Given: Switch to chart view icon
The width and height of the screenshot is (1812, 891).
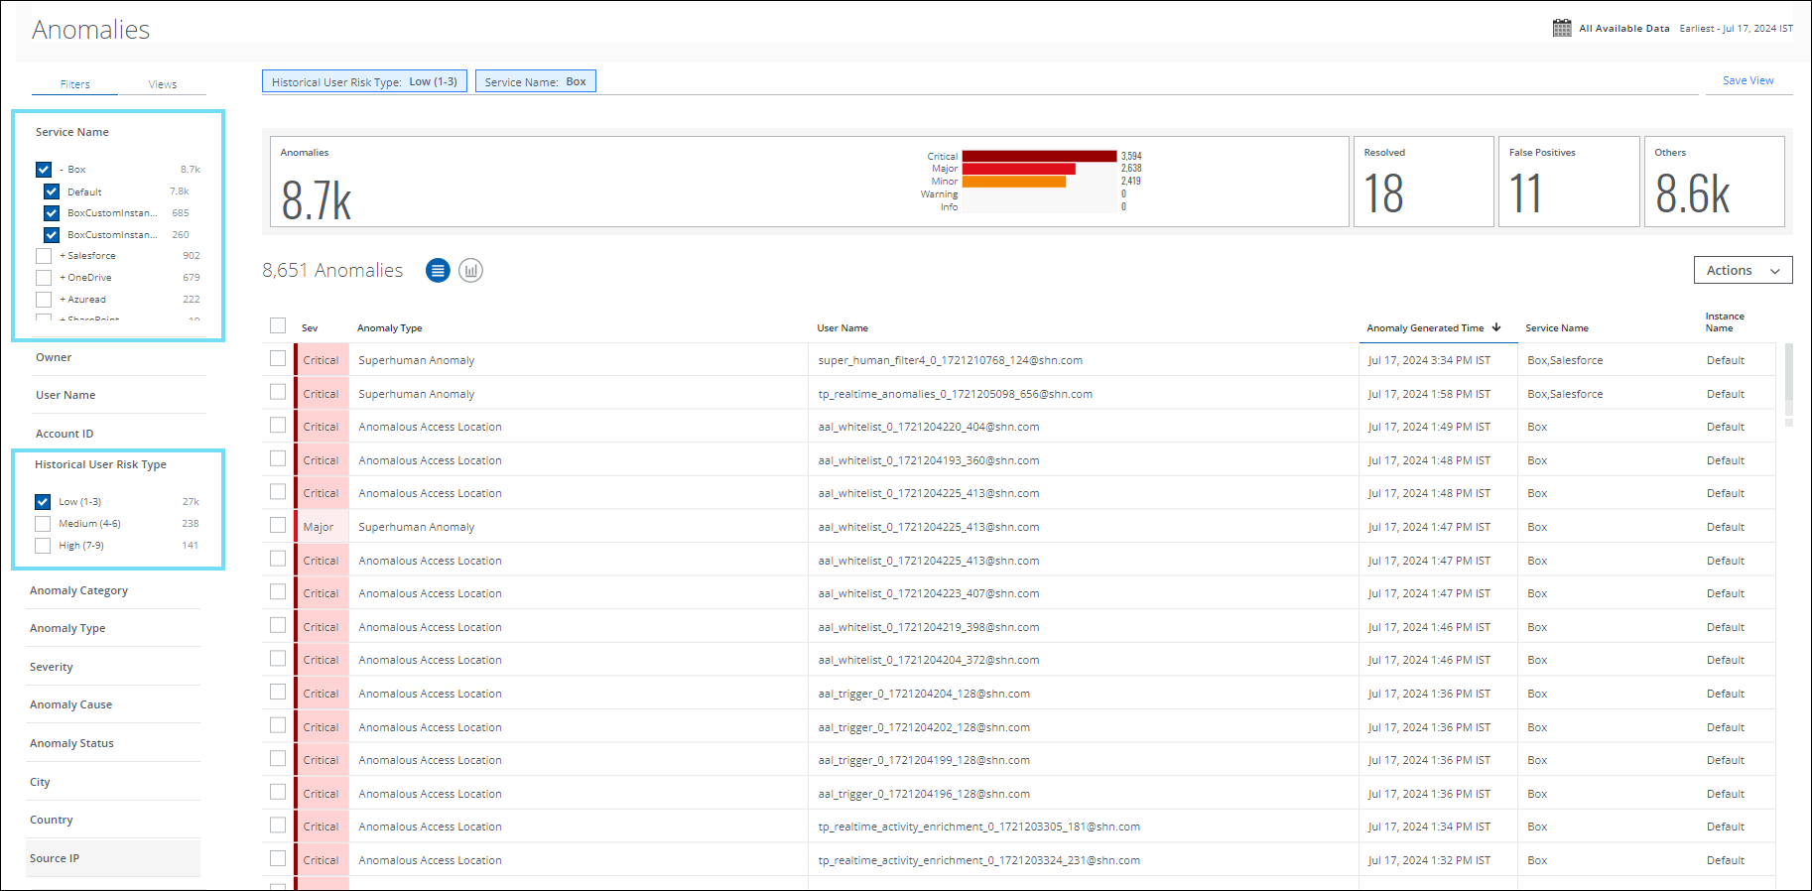Looking at the screenshot, I should 470,270.
